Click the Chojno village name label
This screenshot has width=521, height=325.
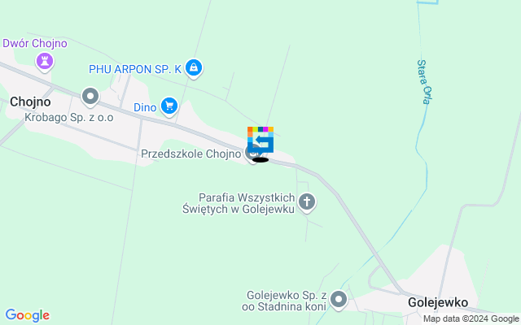point(30,102)
